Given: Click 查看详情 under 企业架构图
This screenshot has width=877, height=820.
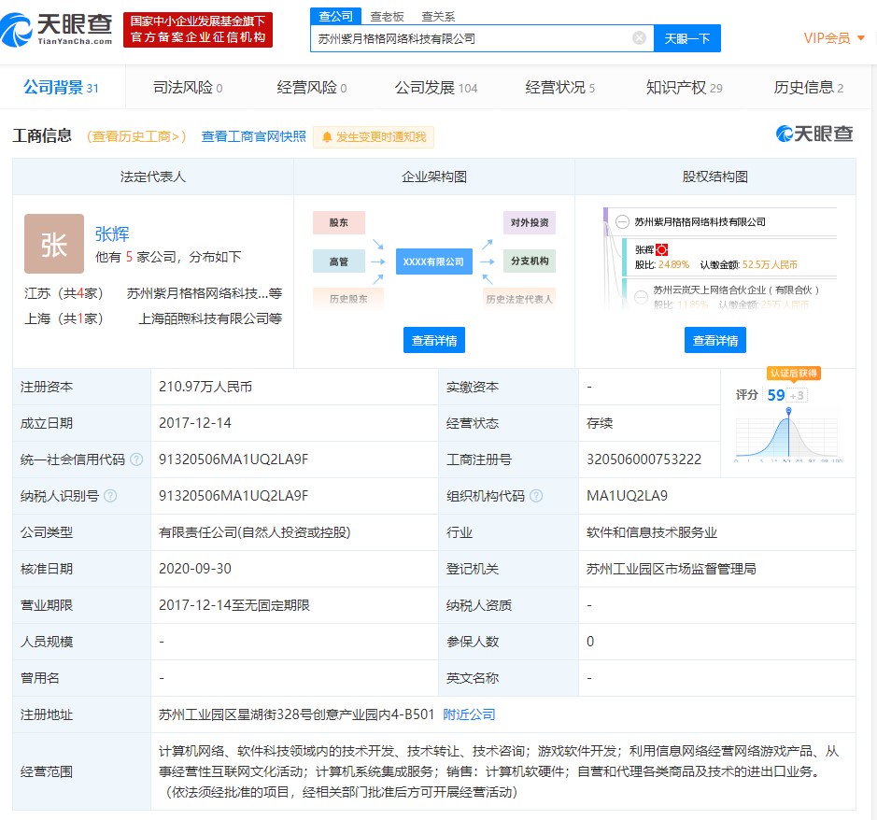Looking at the screenshot, I should tap(434, 340).
